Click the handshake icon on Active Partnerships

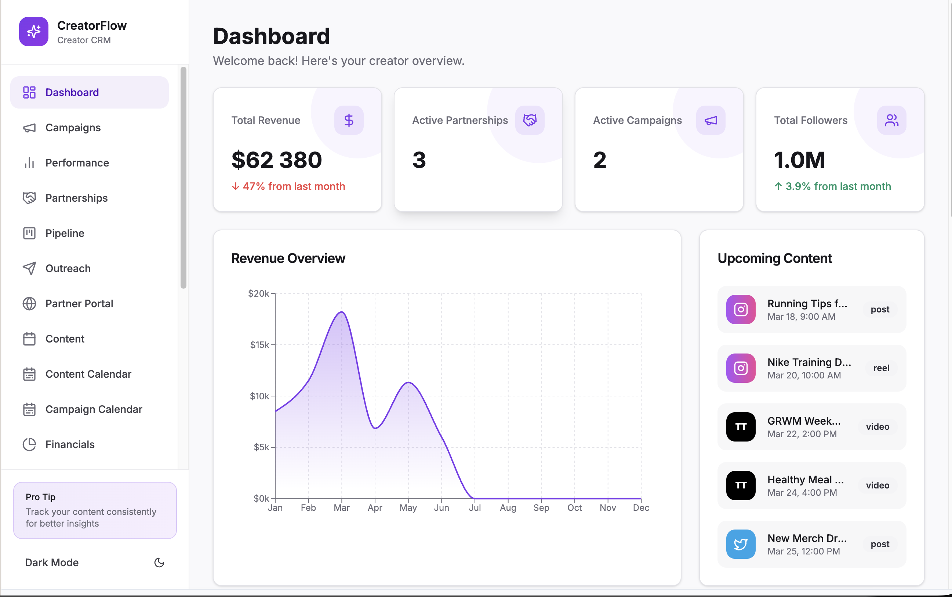(530, 120)
